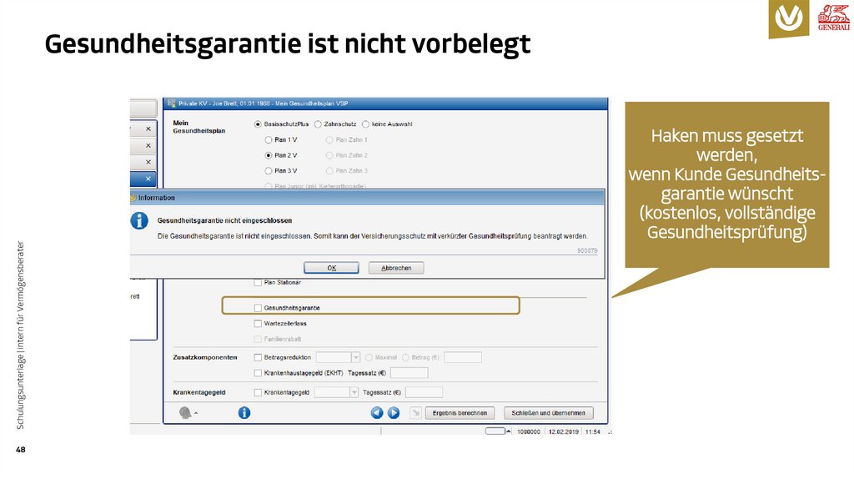Image resolution: width=854 pixels, height=479 pixels.
Task: Click the Mein Gesundheitsplan label
Action: [198, 127]
